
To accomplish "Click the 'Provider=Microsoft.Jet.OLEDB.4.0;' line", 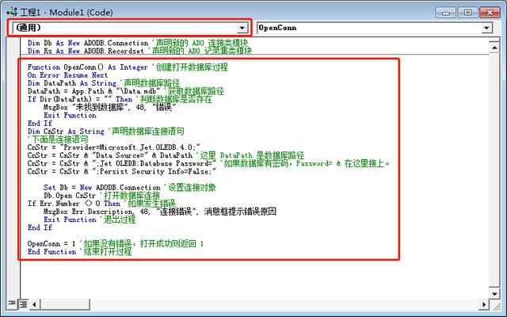I will [114, 147].
